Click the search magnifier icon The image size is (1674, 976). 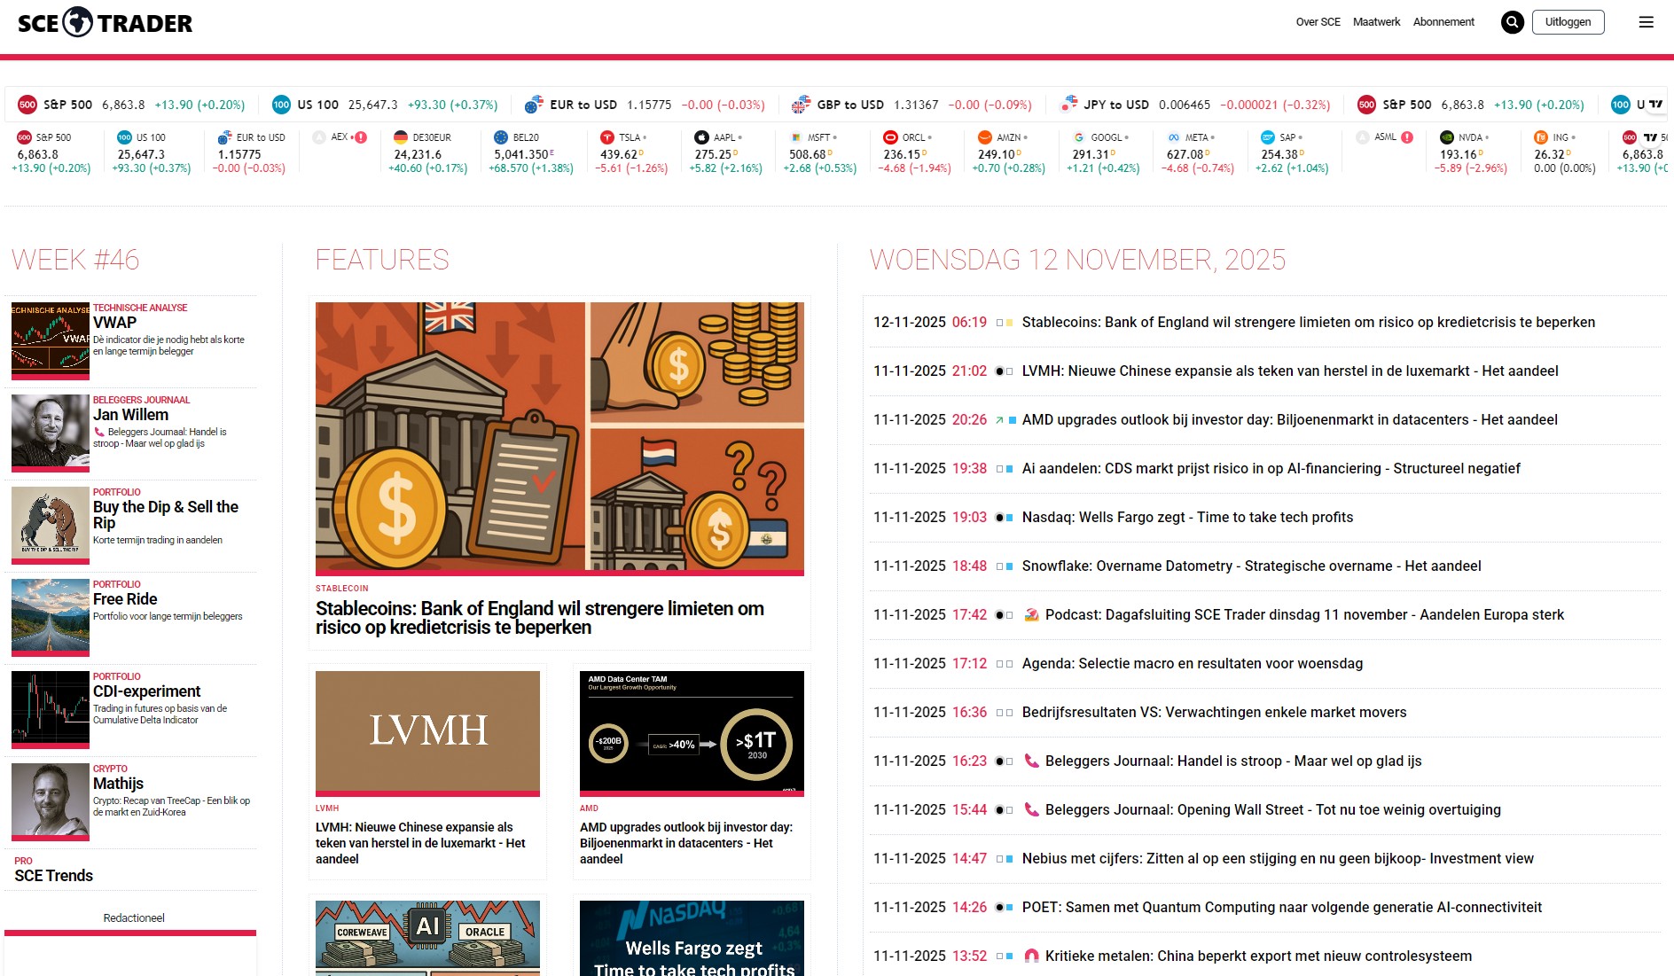(x=1512, y=22)
